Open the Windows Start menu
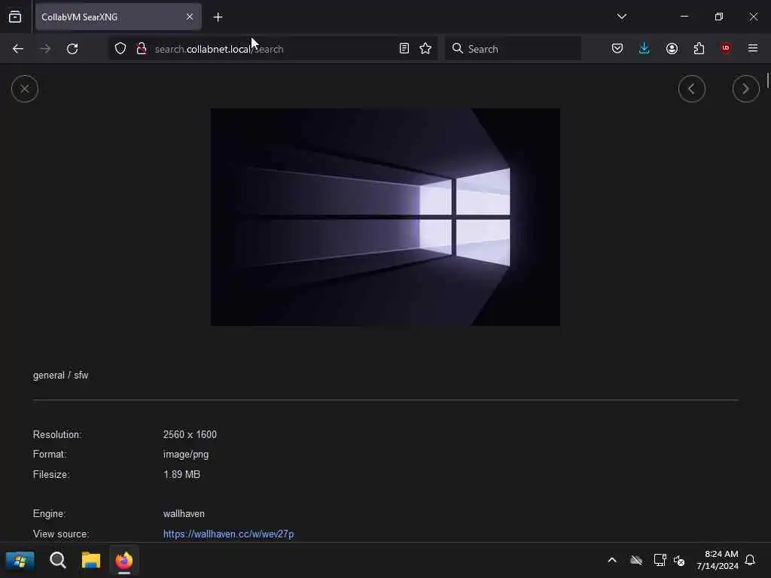771x578 pixels. point(20,560)
